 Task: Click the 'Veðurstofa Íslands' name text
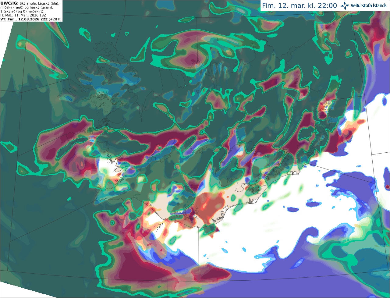coord(369,5)
